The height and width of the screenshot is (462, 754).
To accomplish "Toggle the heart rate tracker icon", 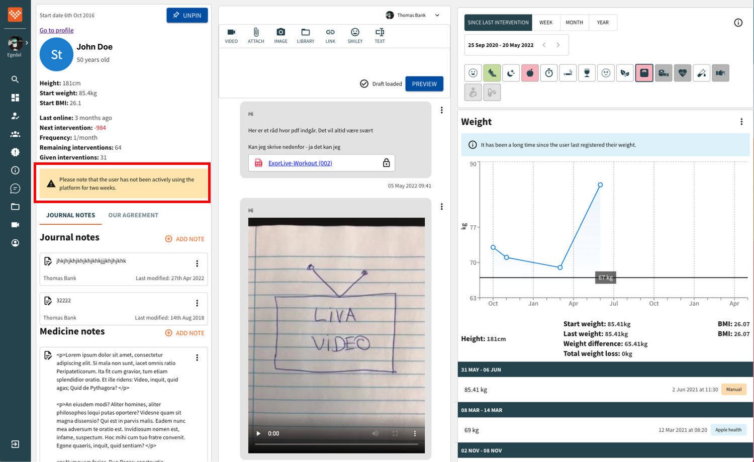I will [x=682, y=73].
